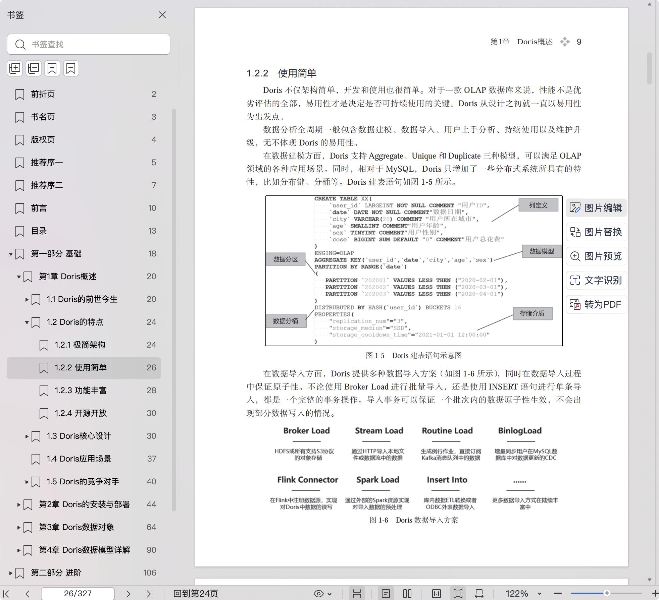Image resolution: width=659 pixels, height=600 pixels.
Task: Click the 文字识别 button
Action: (x=596, y=280)
